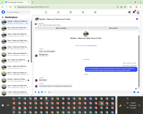143x114 pixels.
Task: Click the browser back button
Action: click(x=3, y=7)
